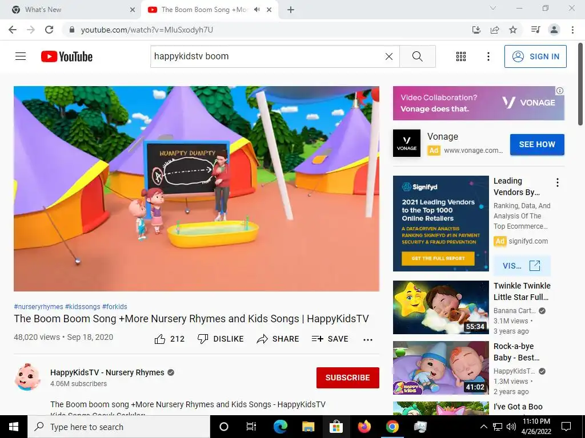This screenshot has height=438, width=585.
Task: Click the SIGN IN button
Action: pos(535,56)
